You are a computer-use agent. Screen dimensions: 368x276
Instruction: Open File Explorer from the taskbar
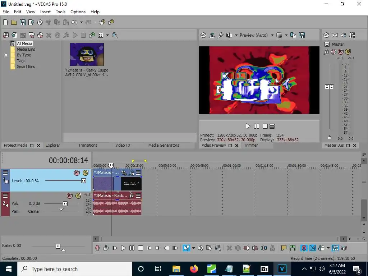click(176, 269)
